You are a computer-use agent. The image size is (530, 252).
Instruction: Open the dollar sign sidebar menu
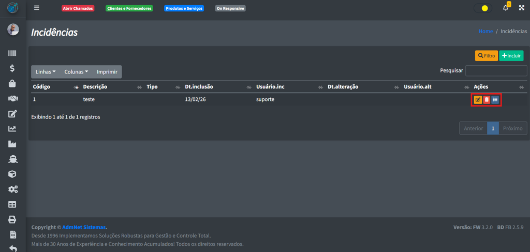tap(12, 68)
